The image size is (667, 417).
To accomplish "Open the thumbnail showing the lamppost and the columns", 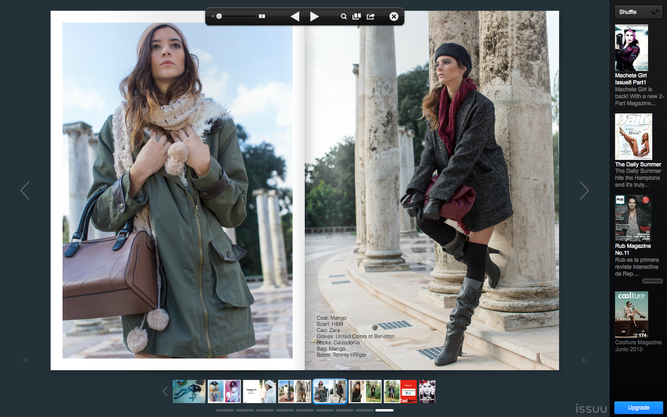I will [295, 392].
